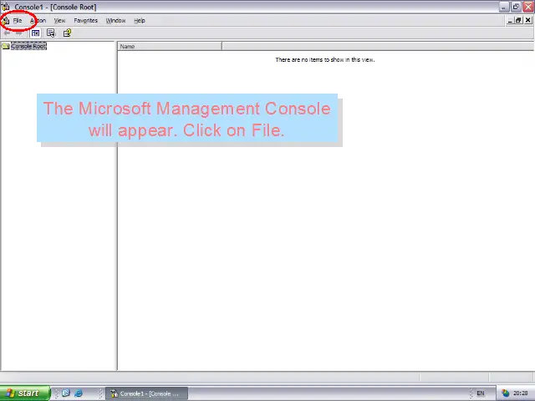Screen dimensions: 535x401
Task: Open the View menu
Action: [59, 21]
